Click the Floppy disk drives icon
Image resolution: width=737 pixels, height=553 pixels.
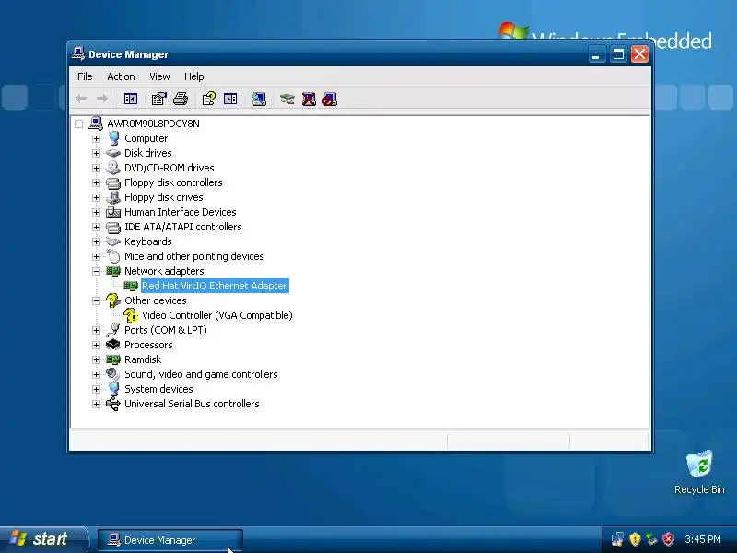[112, 197]
